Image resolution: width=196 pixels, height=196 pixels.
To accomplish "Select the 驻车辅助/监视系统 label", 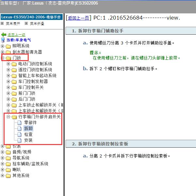I will pos(30,164).
